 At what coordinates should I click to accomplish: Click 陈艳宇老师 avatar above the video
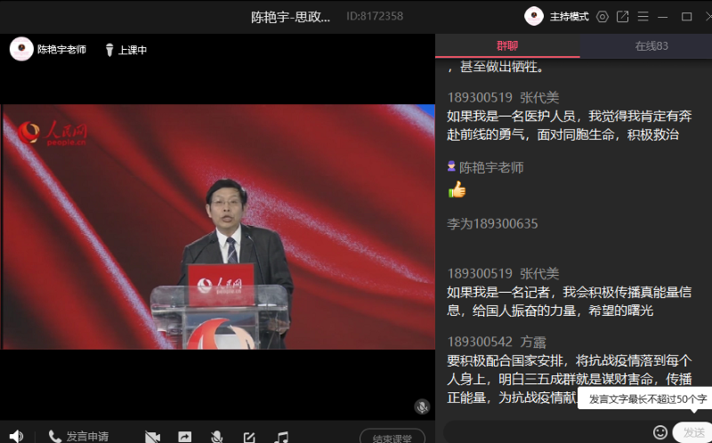21,50
